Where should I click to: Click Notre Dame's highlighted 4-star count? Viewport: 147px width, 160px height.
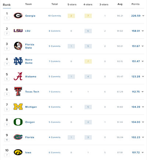point(88,61)
